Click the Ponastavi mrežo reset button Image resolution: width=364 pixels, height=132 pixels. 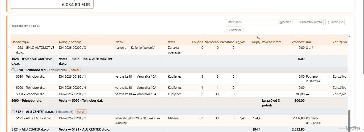point(310,22)
